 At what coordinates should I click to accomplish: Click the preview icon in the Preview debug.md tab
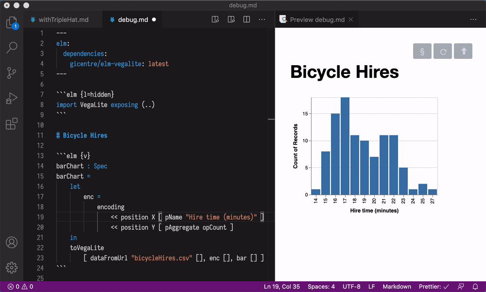point(283,19)
